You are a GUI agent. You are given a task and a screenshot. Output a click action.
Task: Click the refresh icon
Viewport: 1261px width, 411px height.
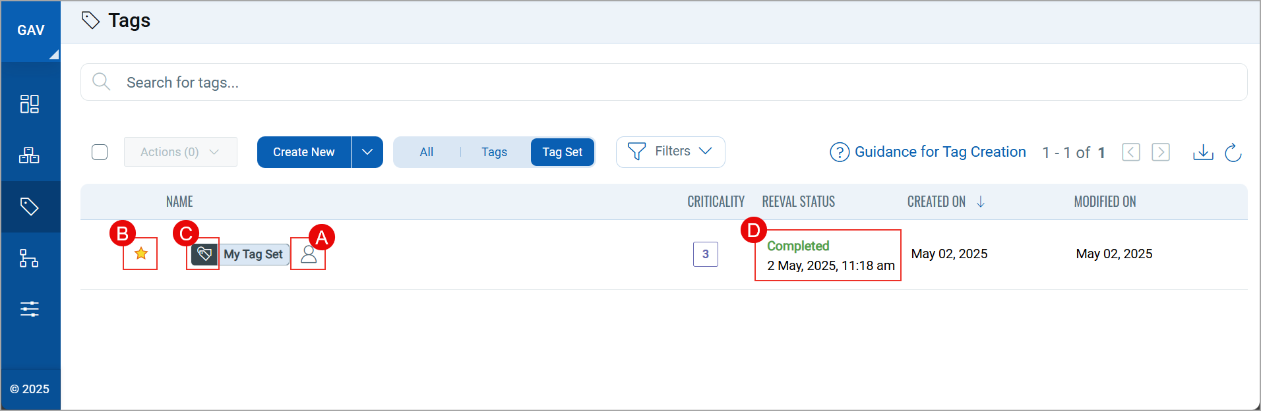[1233, 153]
